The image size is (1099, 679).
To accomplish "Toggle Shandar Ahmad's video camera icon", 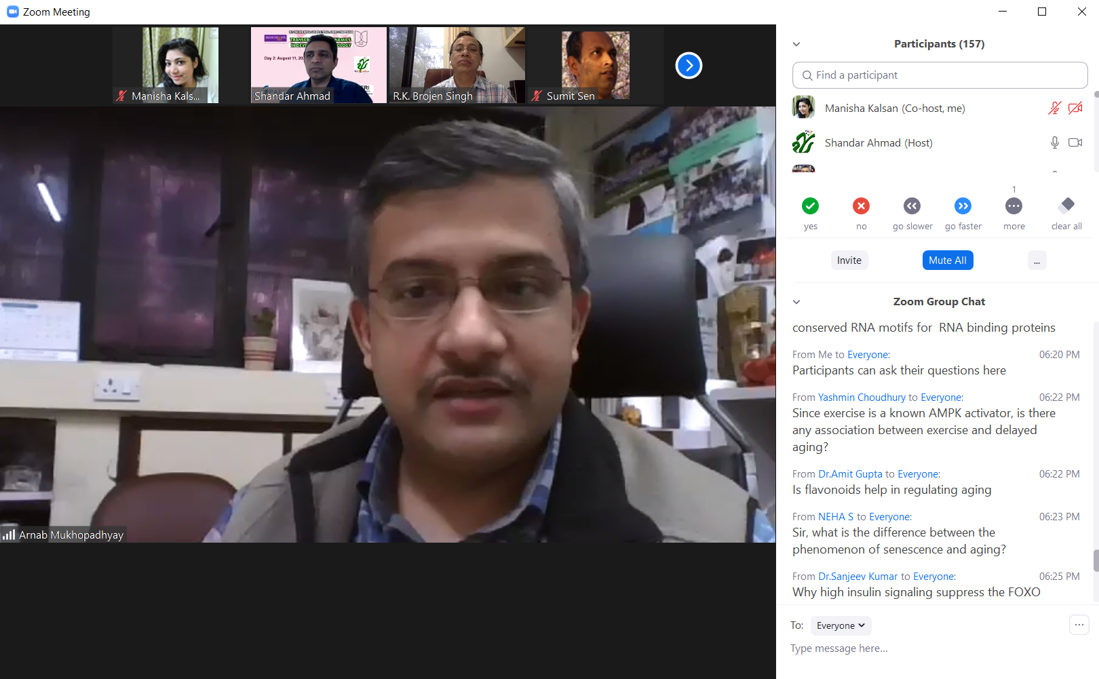I will (x=1075, y=142).
